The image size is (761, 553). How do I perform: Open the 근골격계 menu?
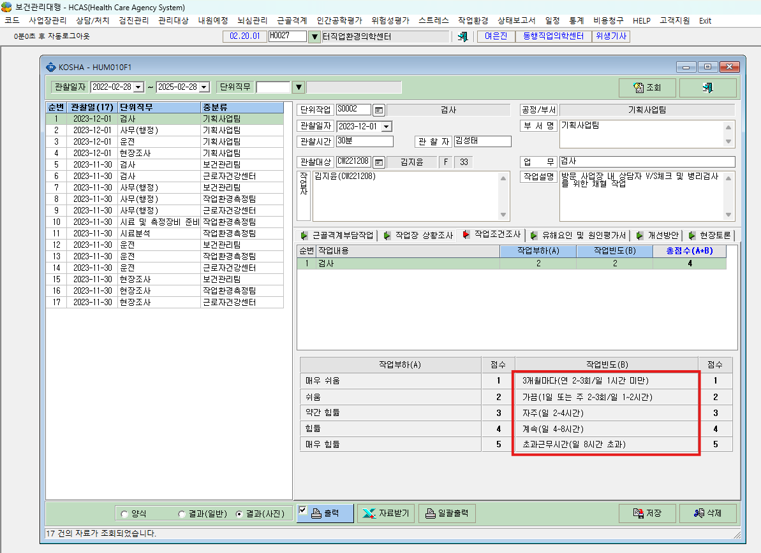pyautogui.click(x=292, y=20)
